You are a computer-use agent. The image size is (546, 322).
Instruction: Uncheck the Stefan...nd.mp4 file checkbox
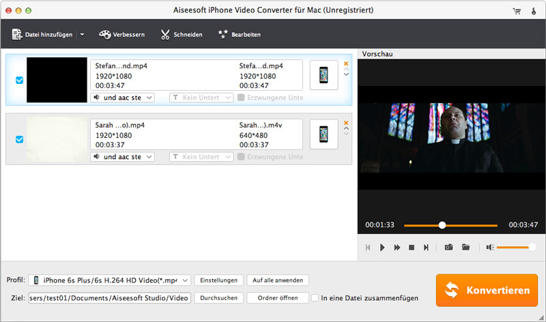coord(20,80)
